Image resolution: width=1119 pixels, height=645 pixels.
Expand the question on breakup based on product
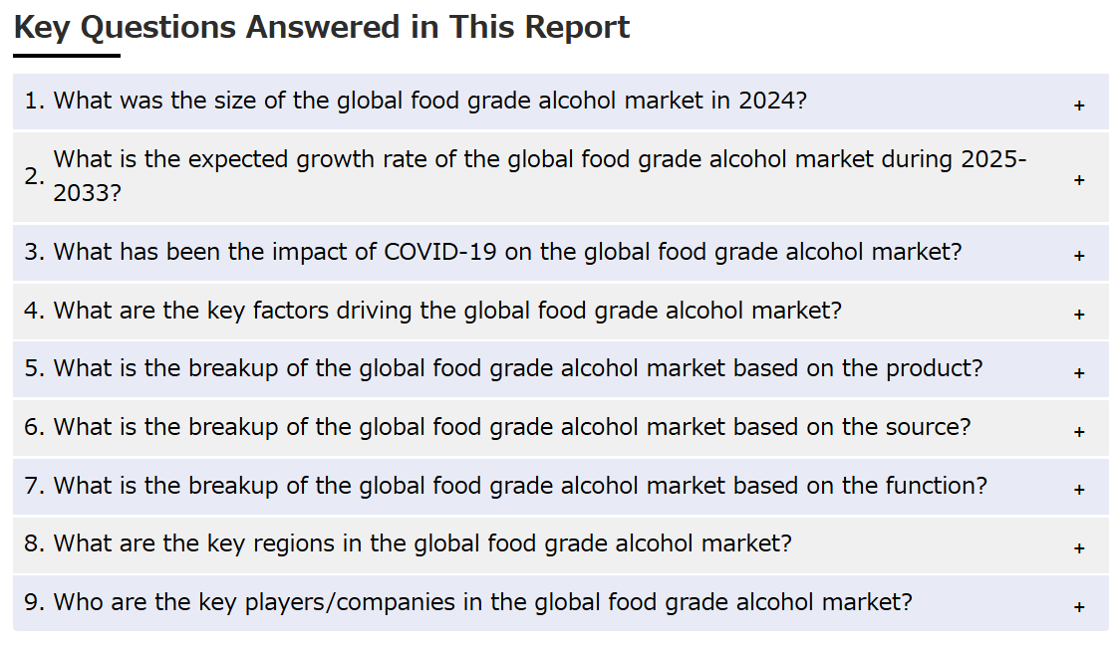(561, 370)
